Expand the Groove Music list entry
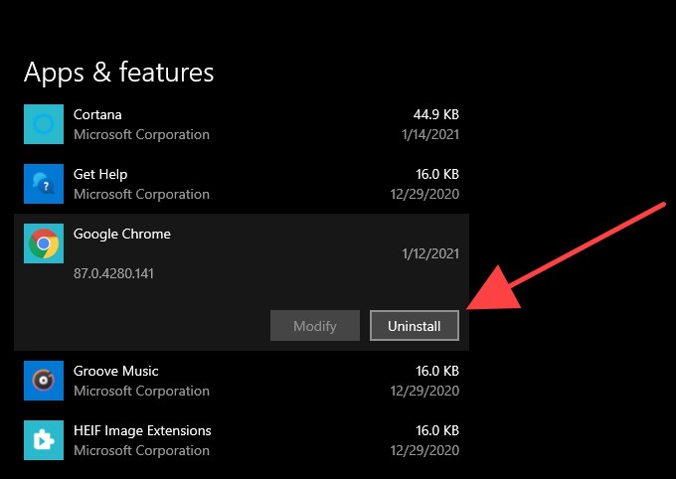 point(116,371)
